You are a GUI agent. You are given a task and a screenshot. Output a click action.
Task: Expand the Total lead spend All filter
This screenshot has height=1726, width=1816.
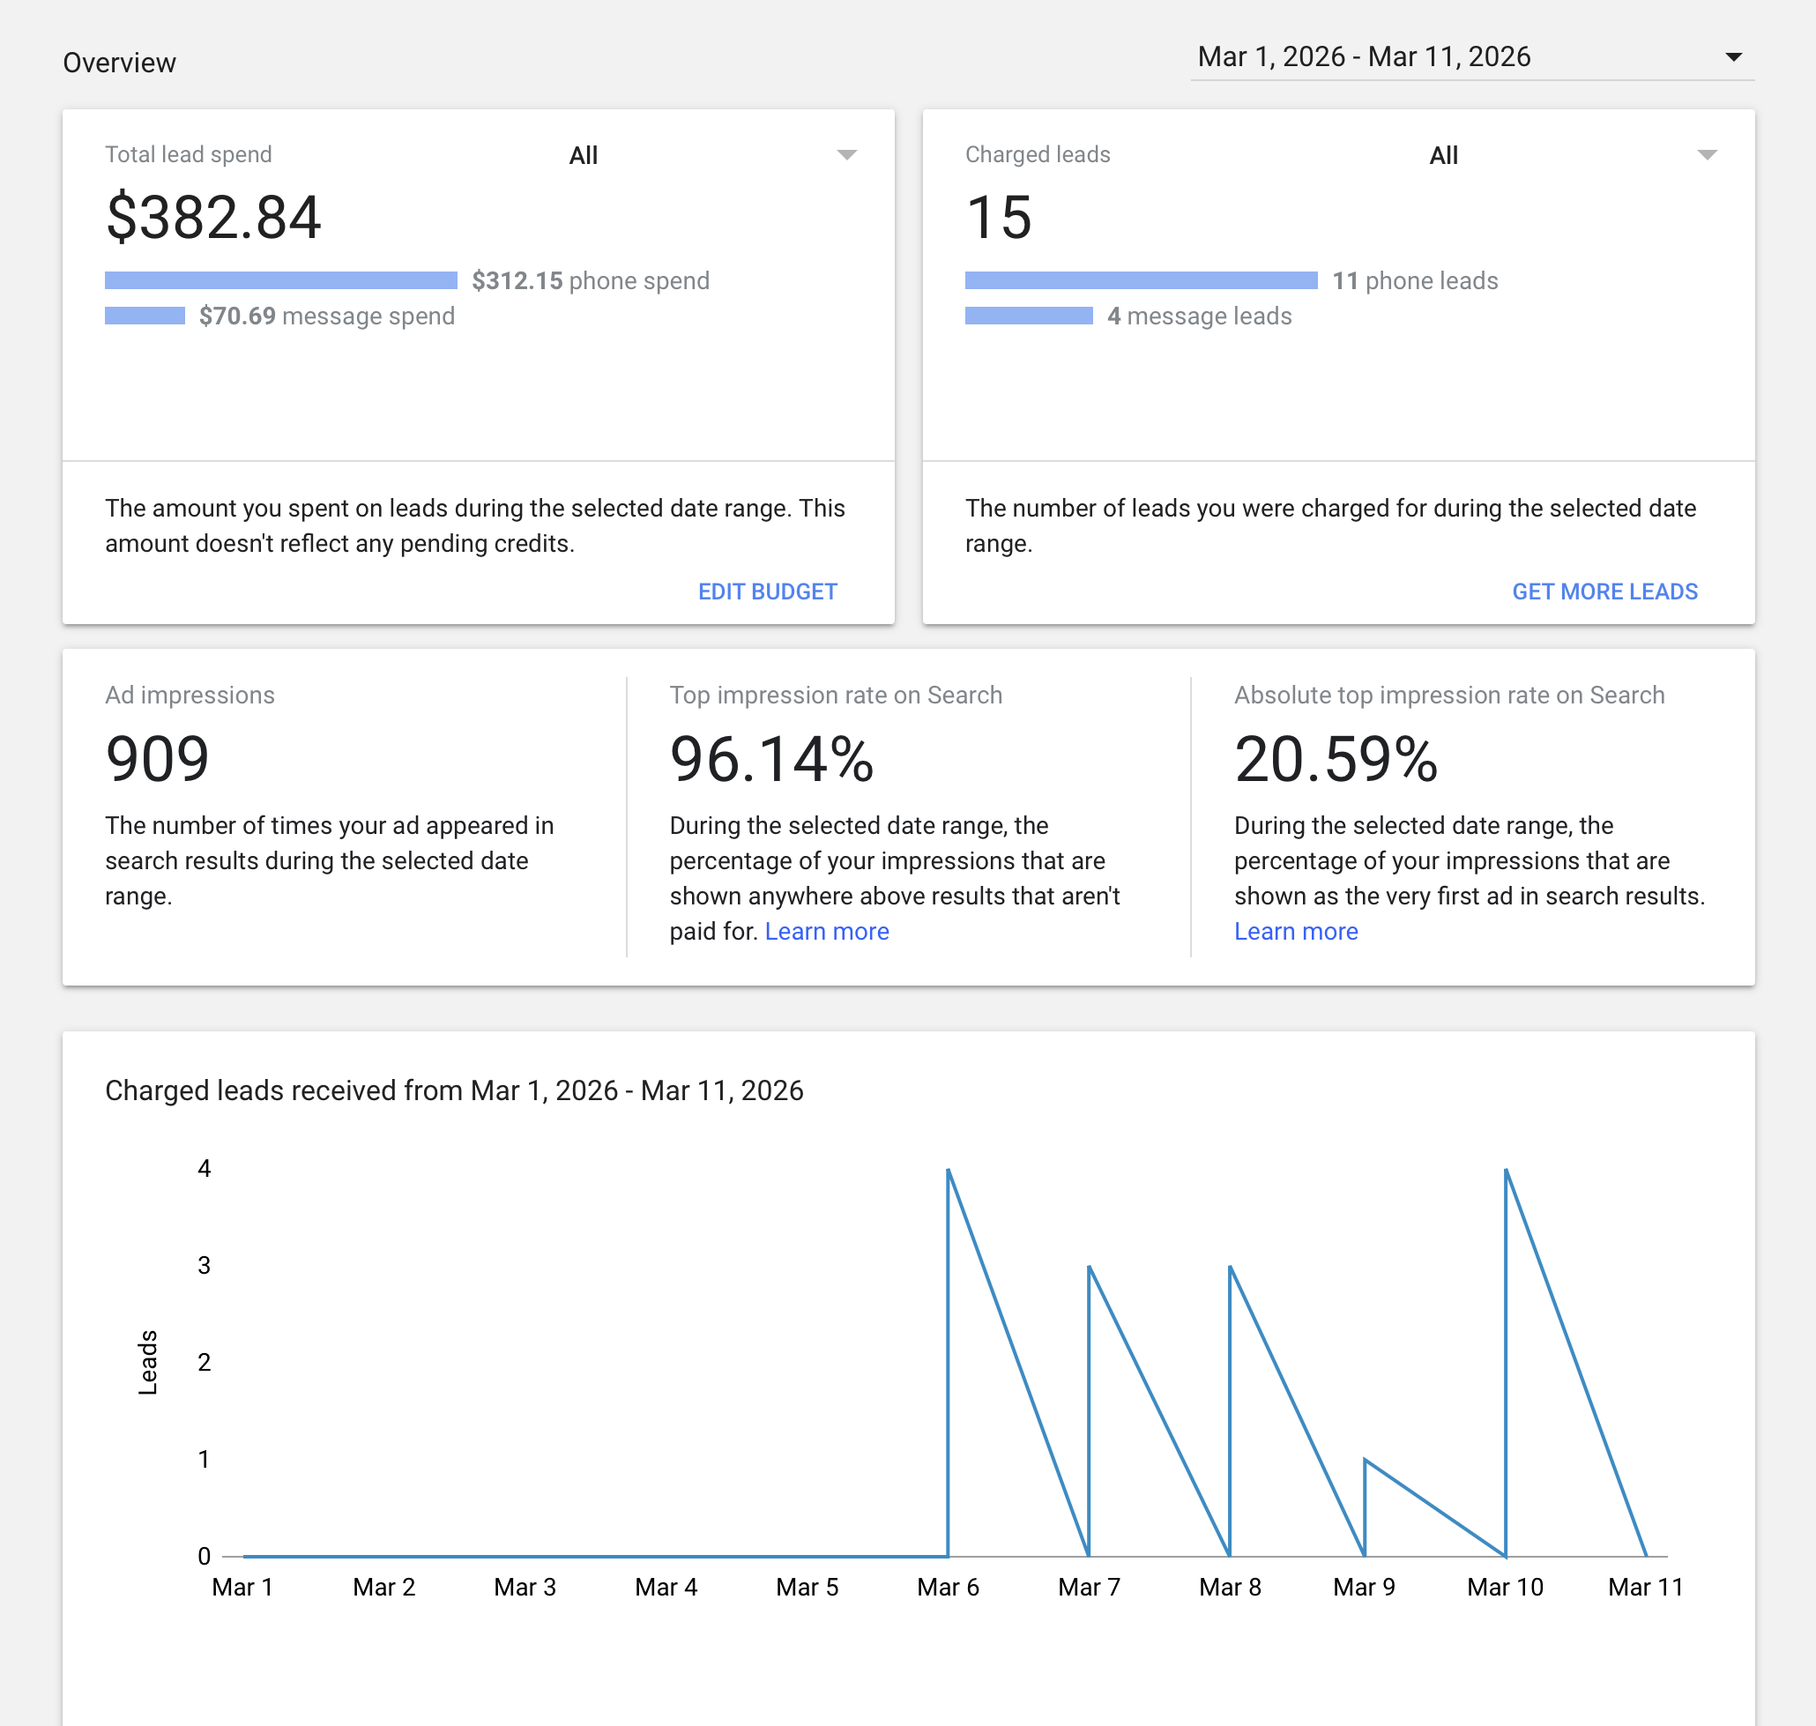584,155
